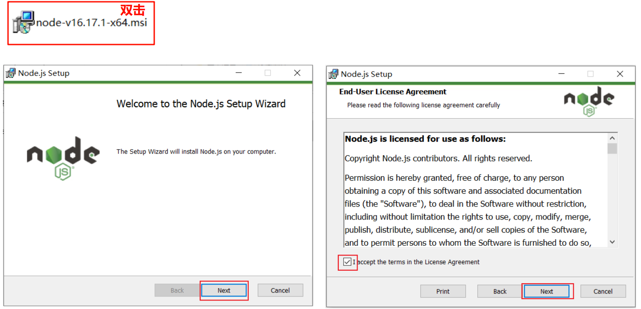
Task: Click the 'End-User License Agreement' heading
Action: 393,92
